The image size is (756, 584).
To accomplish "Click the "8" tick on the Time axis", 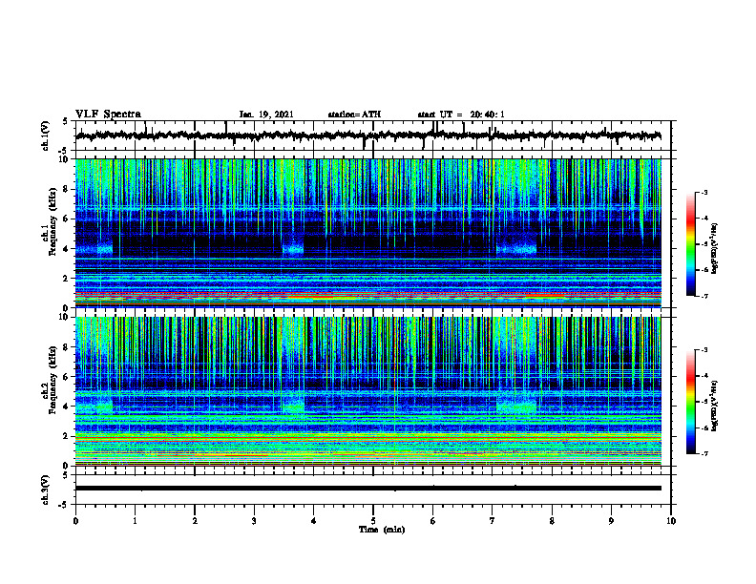I will pos(552,521).
